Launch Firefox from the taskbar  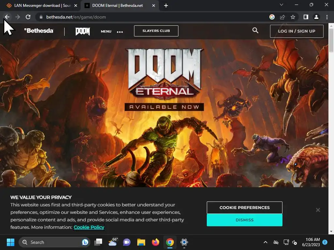[x=156, y=242]
